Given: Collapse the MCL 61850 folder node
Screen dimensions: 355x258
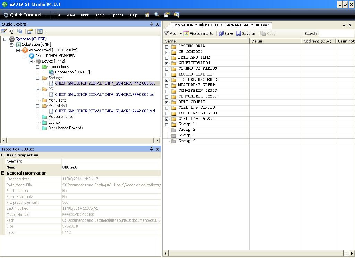Looking at the screenshot, I should pyautogui.click(x=38, y=106).
